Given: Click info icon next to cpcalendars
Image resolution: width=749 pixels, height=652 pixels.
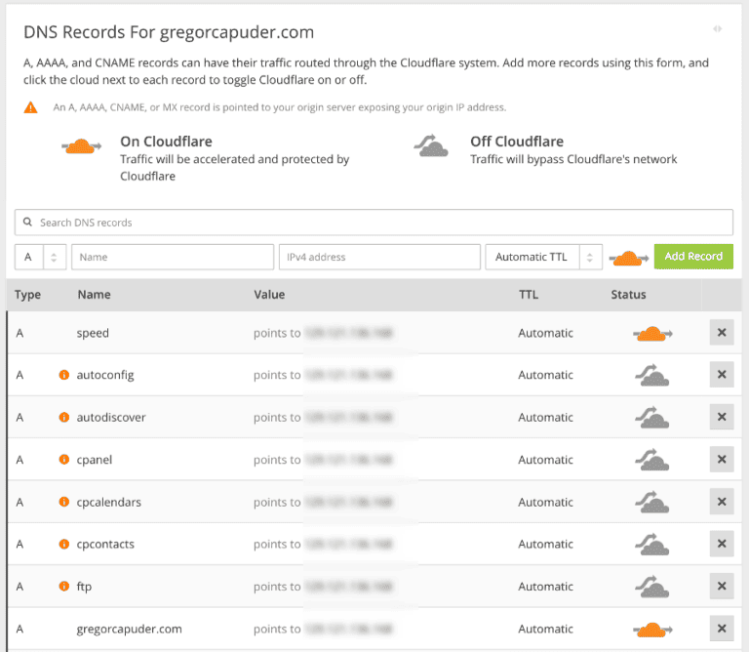Looking at the screenshot, I should [x=64, y=502].
